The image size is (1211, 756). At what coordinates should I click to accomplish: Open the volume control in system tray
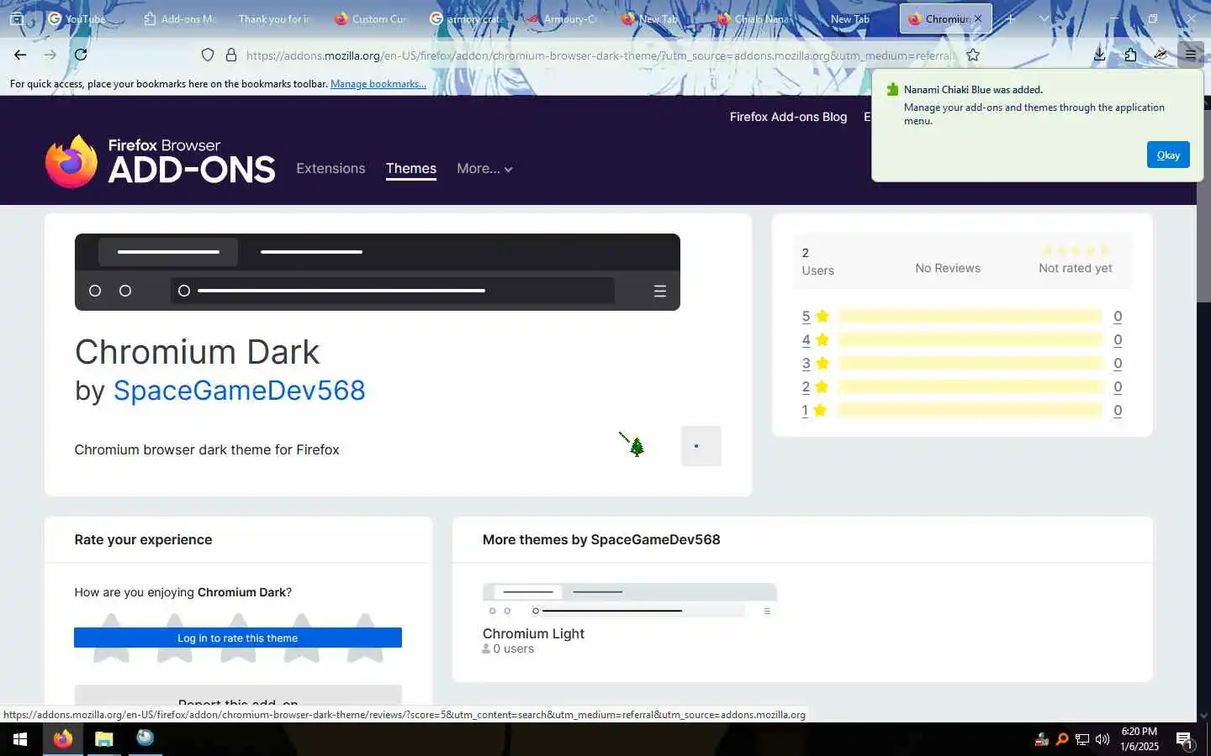tap(1103, 739)
